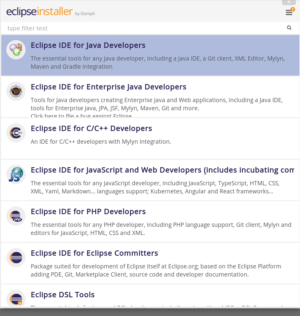Click 'Maven and Gradle integration' description text
The height and width of the screenshot is (316, 300).
[72, 67]
